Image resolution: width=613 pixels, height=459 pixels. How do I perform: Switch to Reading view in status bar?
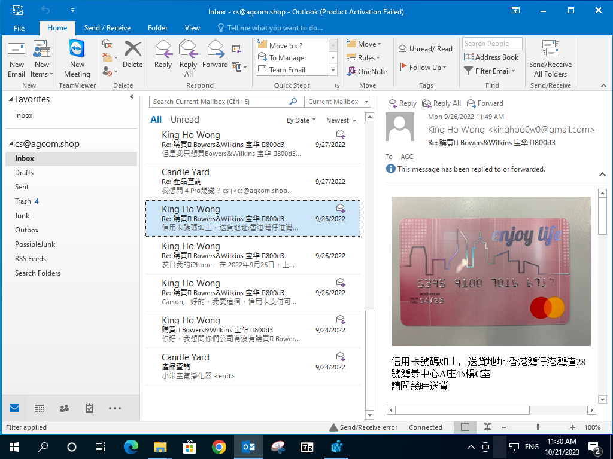coord(488,427)
